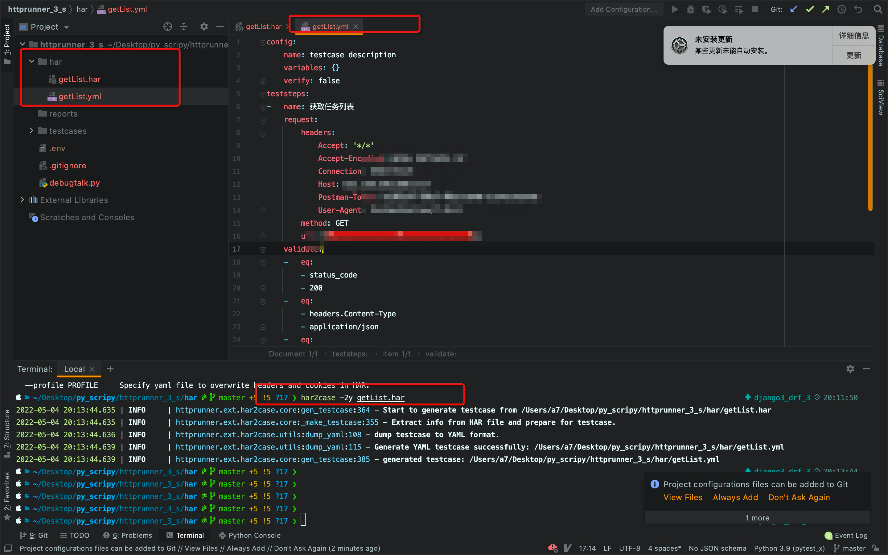The image size is (888, 555).
Task: Expand External Libraries
Action: [23, 200]
